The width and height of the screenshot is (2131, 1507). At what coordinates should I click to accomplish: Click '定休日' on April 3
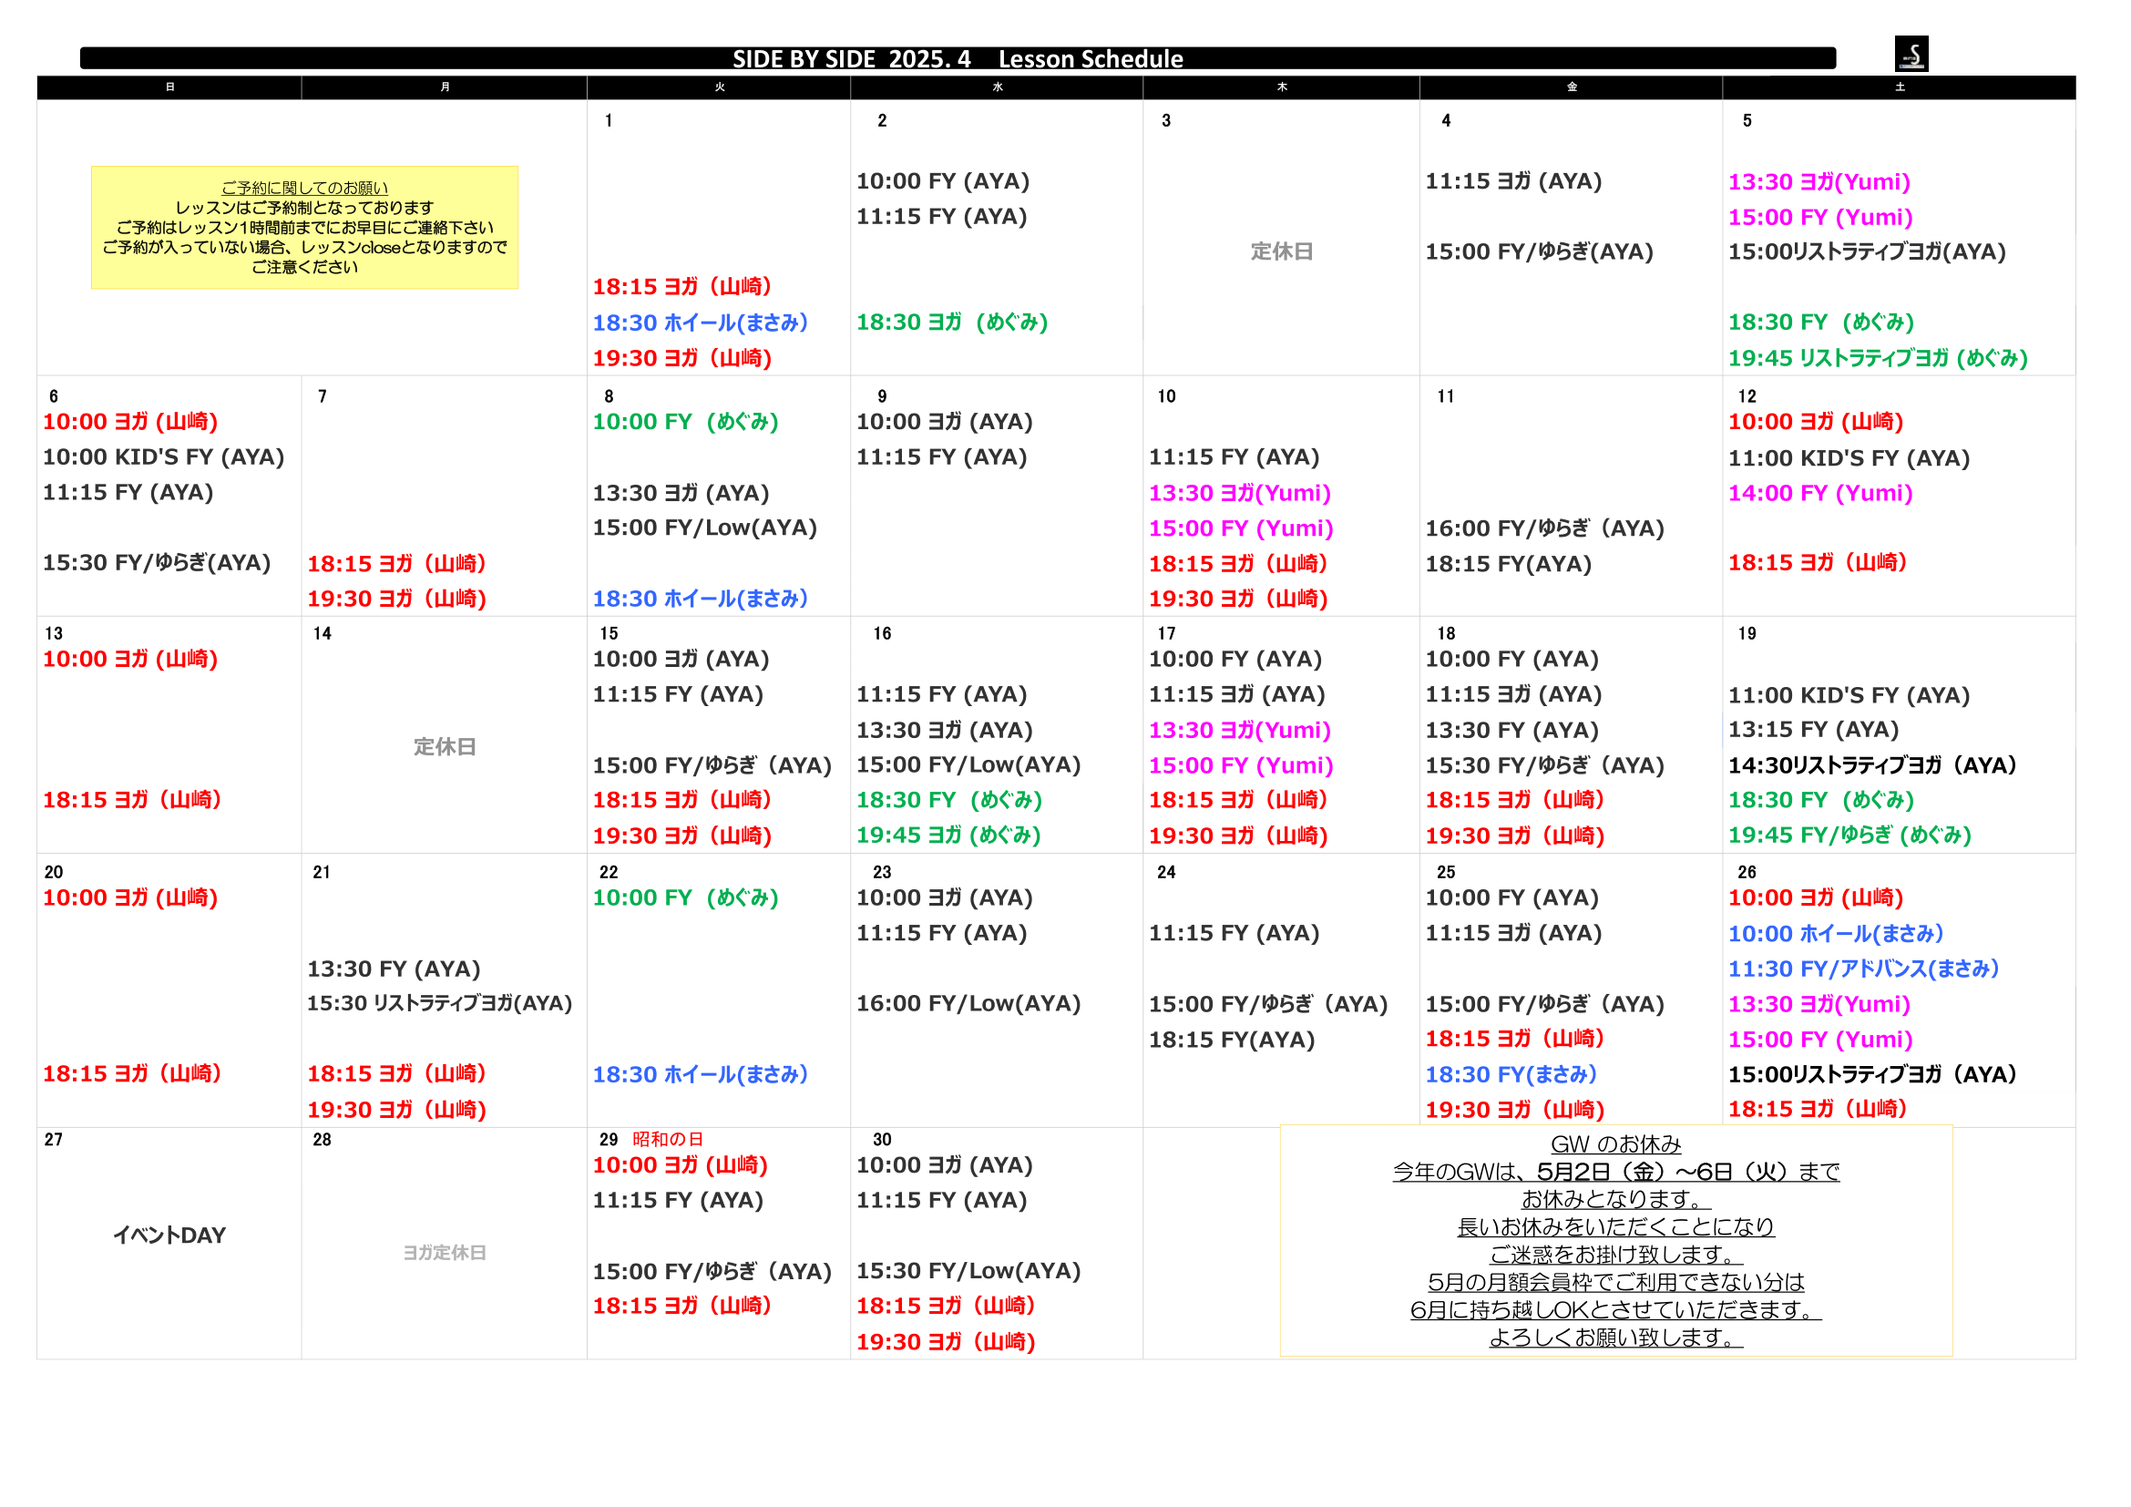[x=1282, y=251]
